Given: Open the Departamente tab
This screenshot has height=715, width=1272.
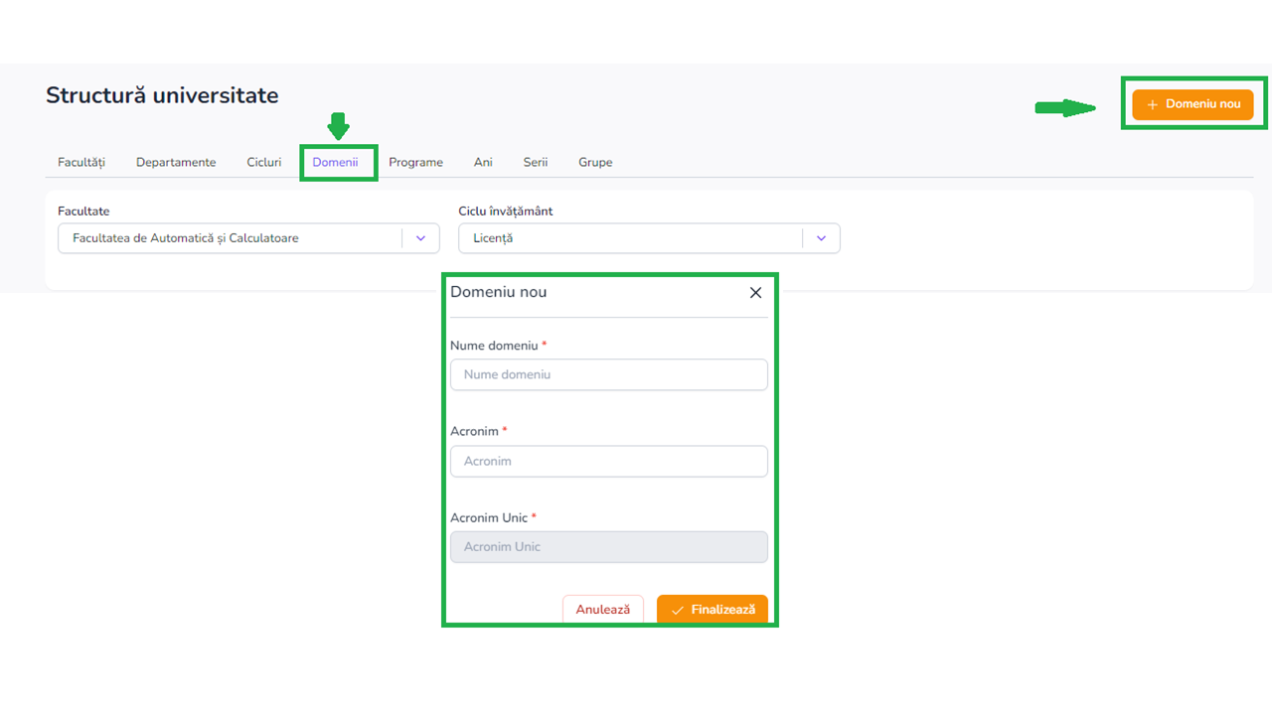Looking at the screenshot, I should (176, 162).
